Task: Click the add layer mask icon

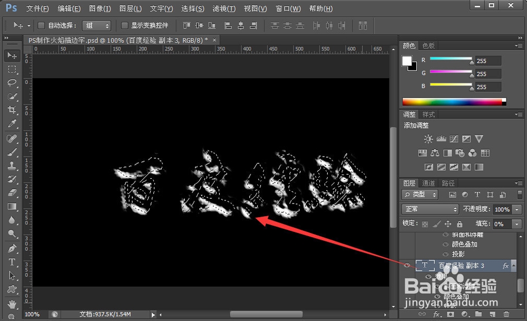Action: 451,314
